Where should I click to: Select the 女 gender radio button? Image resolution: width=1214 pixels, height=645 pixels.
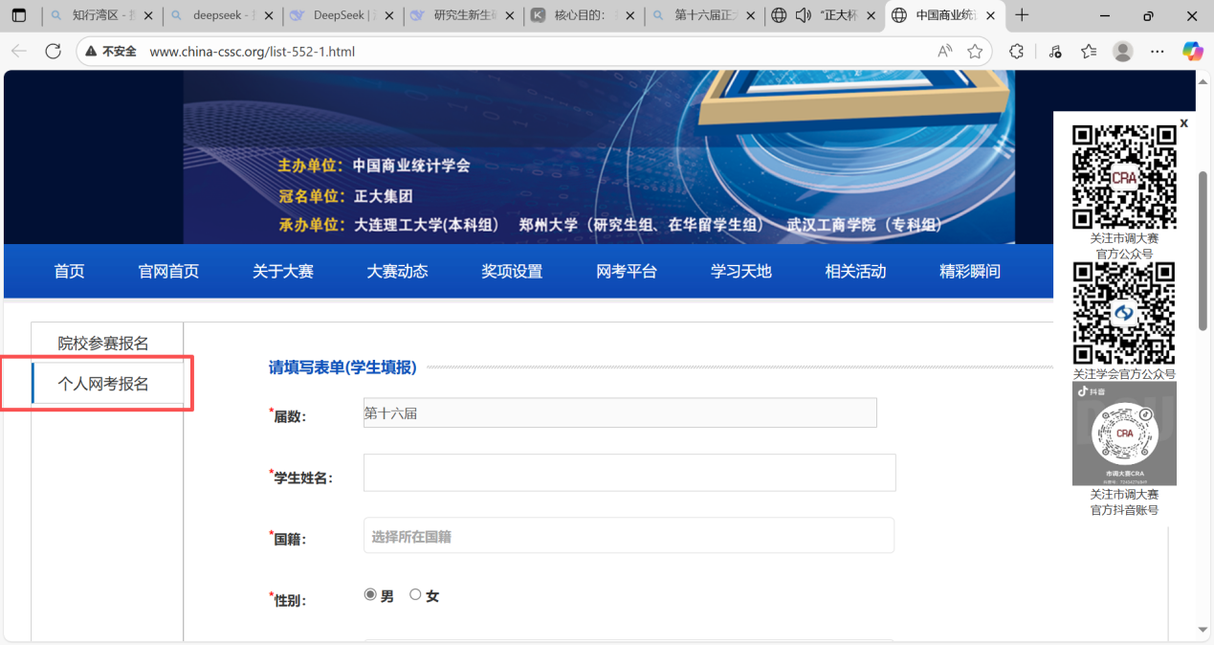[415, 594]
